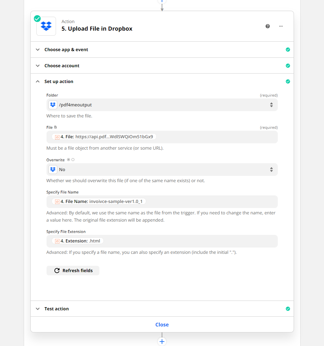This screenshot has width=324, height=346.
Task: Click the plus icon below the step
Action: pyautogui.click(x=162, y=341)
